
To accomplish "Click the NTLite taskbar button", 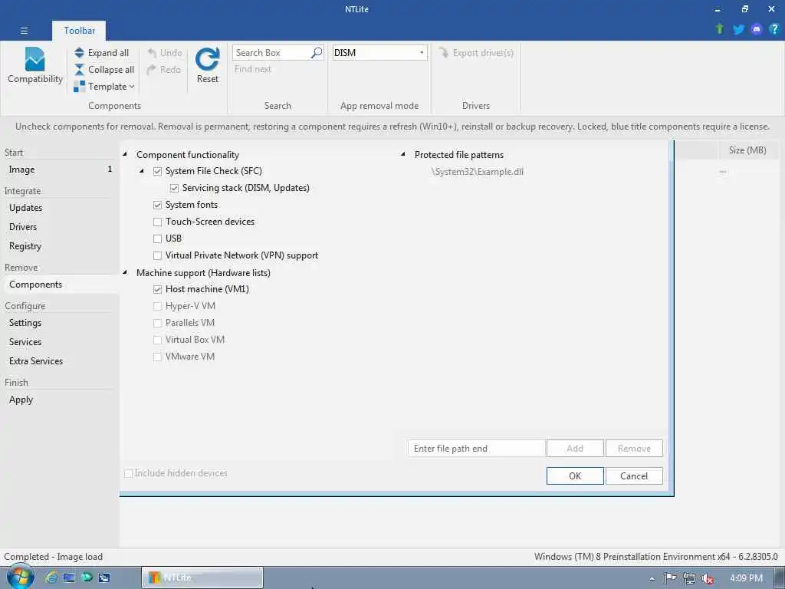I will tap(202, 577).
